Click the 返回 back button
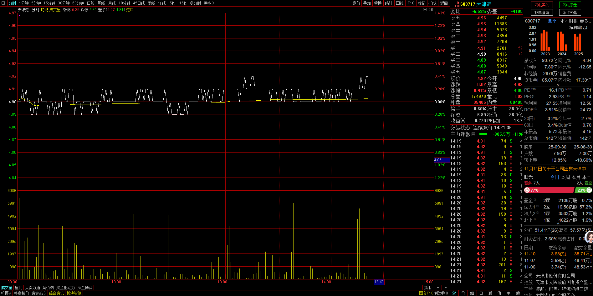Screen dimensions: 593x296 (x=444, y=3)
